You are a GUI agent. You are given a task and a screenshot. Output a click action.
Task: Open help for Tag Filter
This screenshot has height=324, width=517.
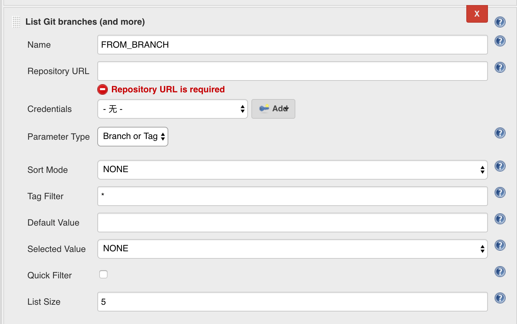coord(500,192)
